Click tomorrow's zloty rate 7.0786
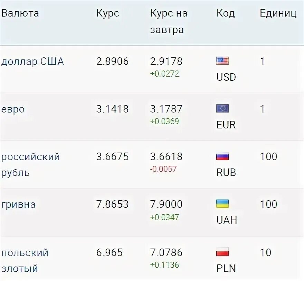The width and height of the screenshot is (304, 281). 167,252
